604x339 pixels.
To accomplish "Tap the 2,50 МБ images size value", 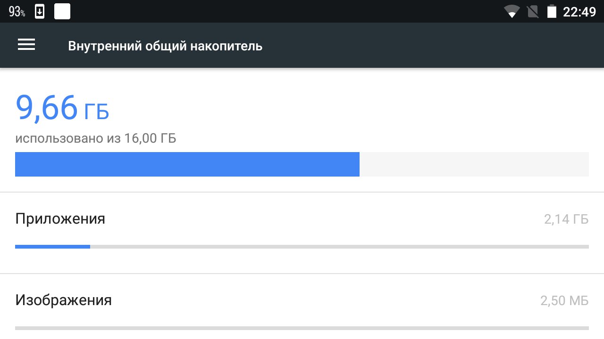I will [564, 301].
